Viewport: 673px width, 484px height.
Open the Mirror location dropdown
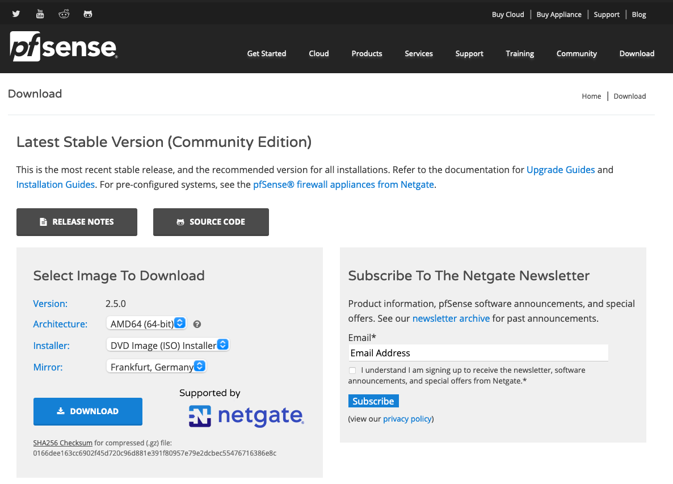tap(156, 367)
